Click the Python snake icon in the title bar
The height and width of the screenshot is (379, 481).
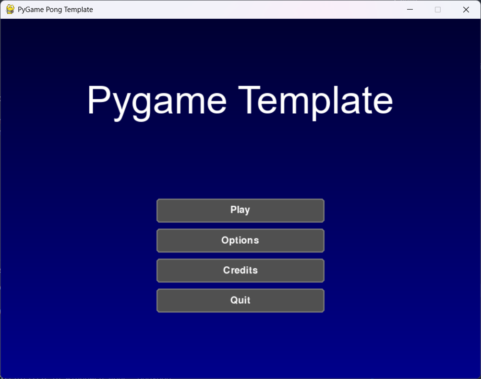tap(9, 9)
